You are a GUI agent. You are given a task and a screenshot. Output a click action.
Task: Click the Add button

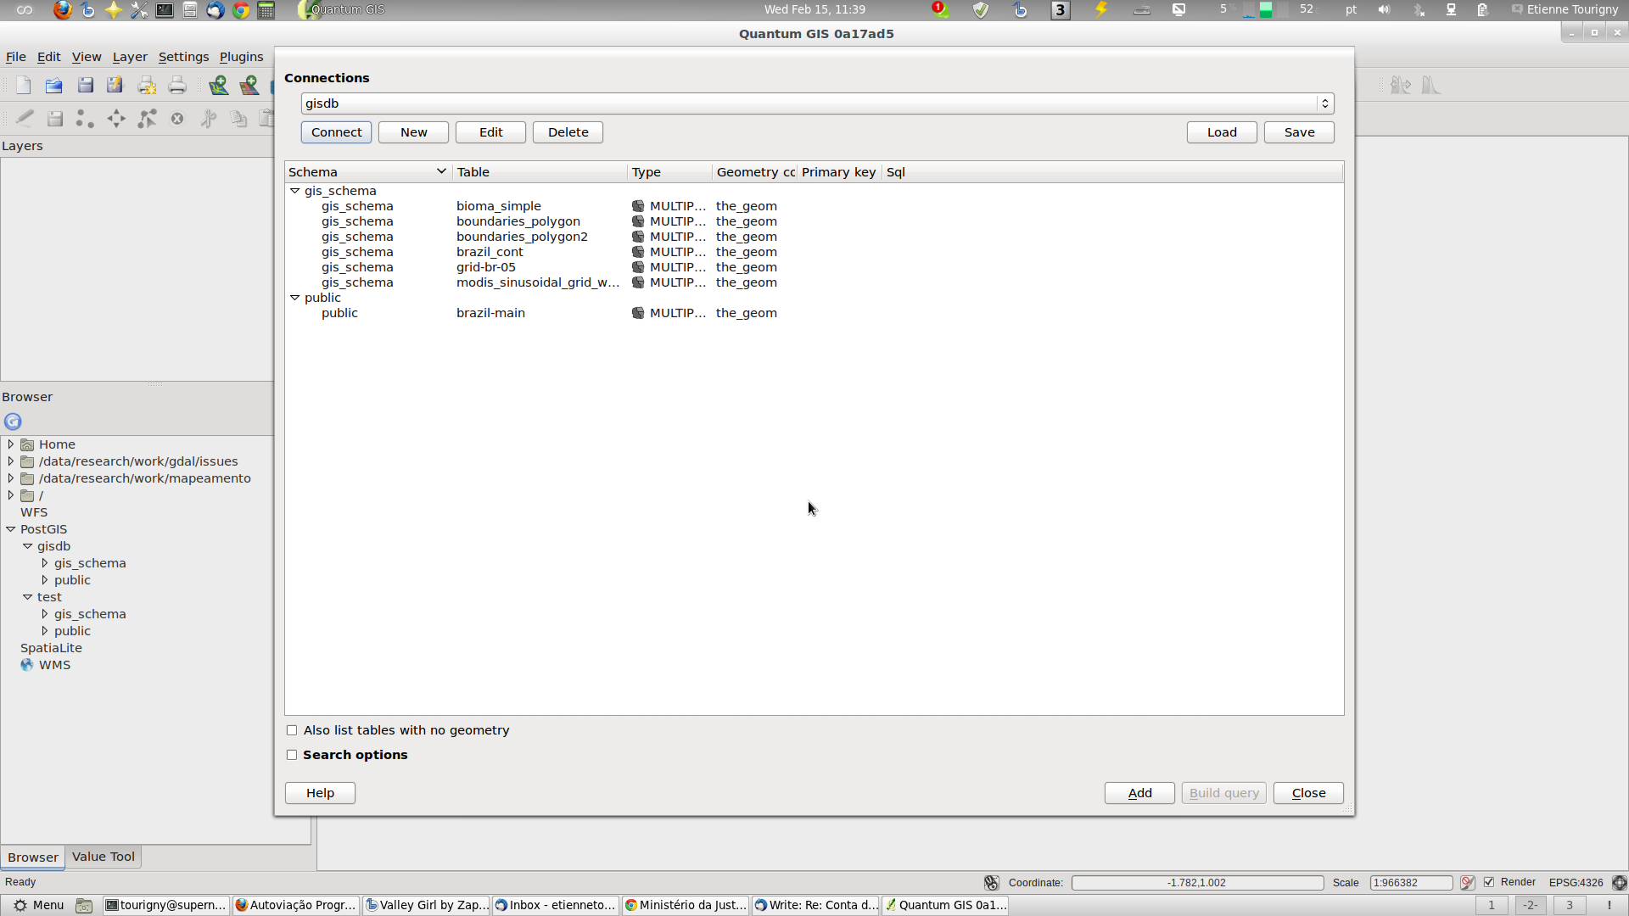[x=1139, y=793]
